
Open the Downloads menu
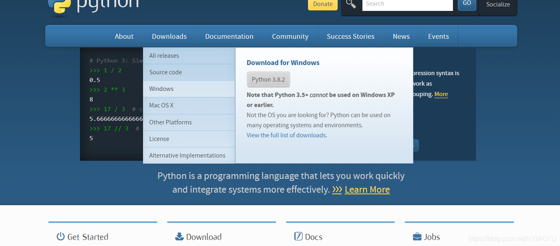(169, 36)
